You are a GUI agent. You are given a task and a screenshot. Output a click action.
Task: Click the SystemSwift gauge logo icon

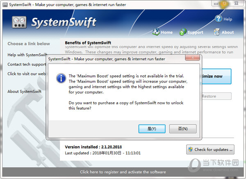[19, 22]
